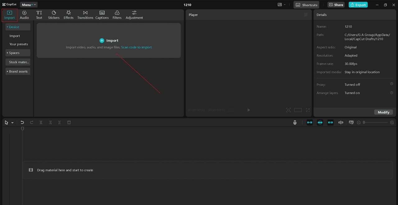The image size is (398, 205).
Task: Click the Scan code to import link
Action: pos(136,47)
